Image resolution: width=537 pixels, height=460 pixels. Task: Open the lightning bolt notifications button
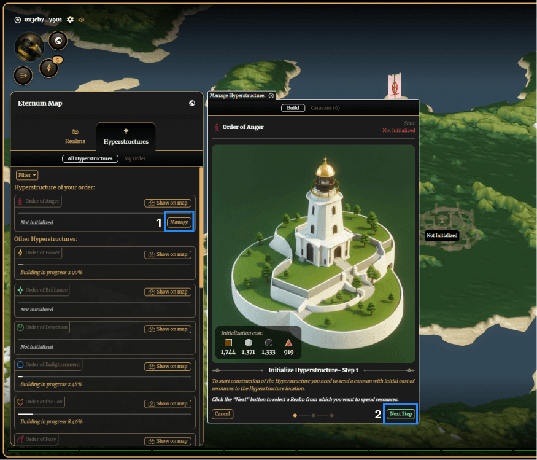48,68
